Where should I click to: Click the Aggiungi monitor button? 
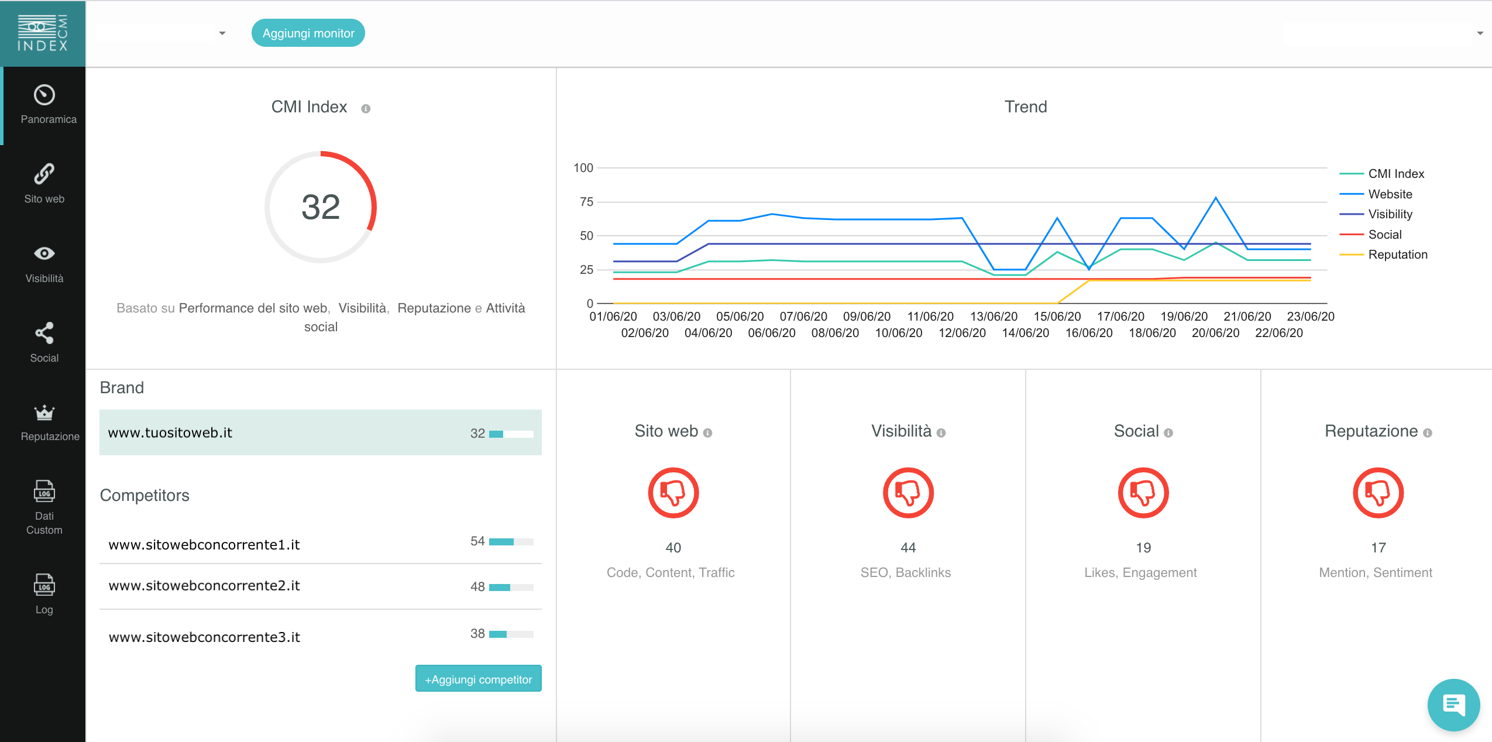tap(308, 33)
